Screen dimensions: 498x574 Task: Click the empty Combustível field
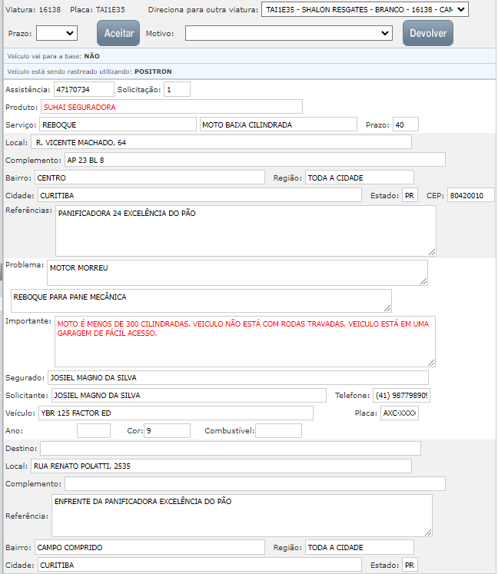coord(278,430)
